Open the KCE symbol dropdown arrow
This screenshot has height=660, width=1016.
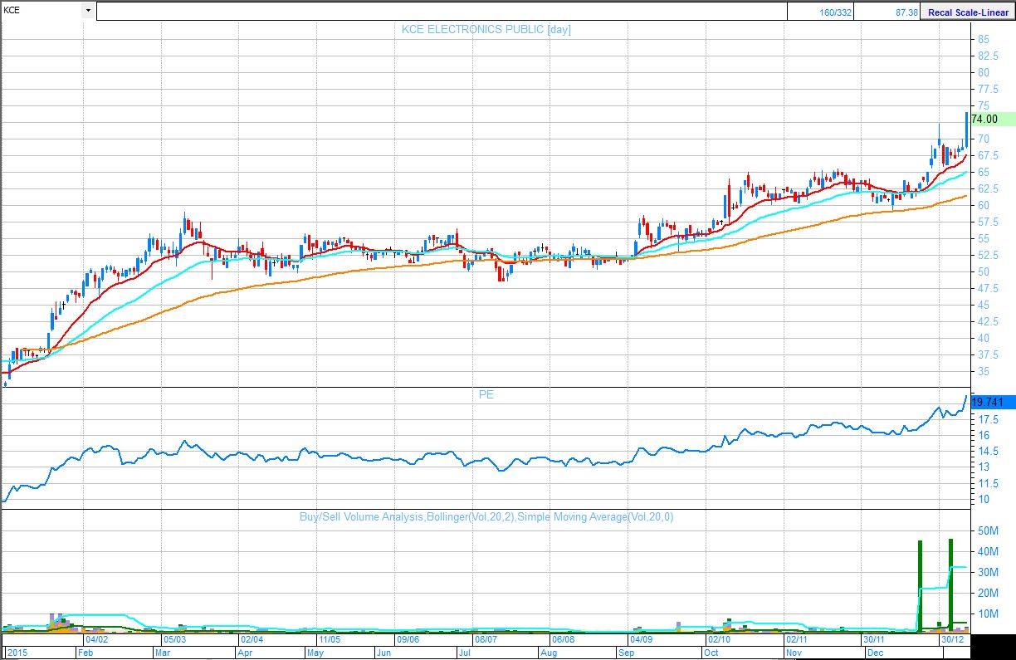pyautogui.click(x=88, y=11)
